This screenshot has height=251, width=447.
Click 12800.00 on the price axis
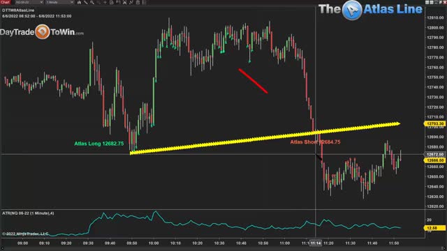(x=435, y=28)
